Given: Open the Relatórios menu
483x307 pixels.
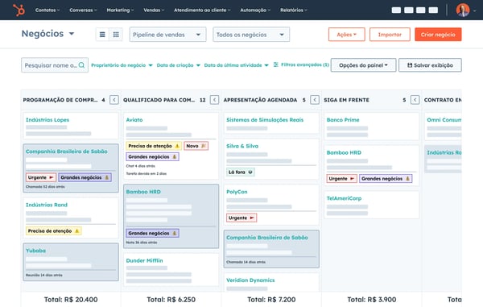Looking at the screenshot, I should (x=294, y=10).
